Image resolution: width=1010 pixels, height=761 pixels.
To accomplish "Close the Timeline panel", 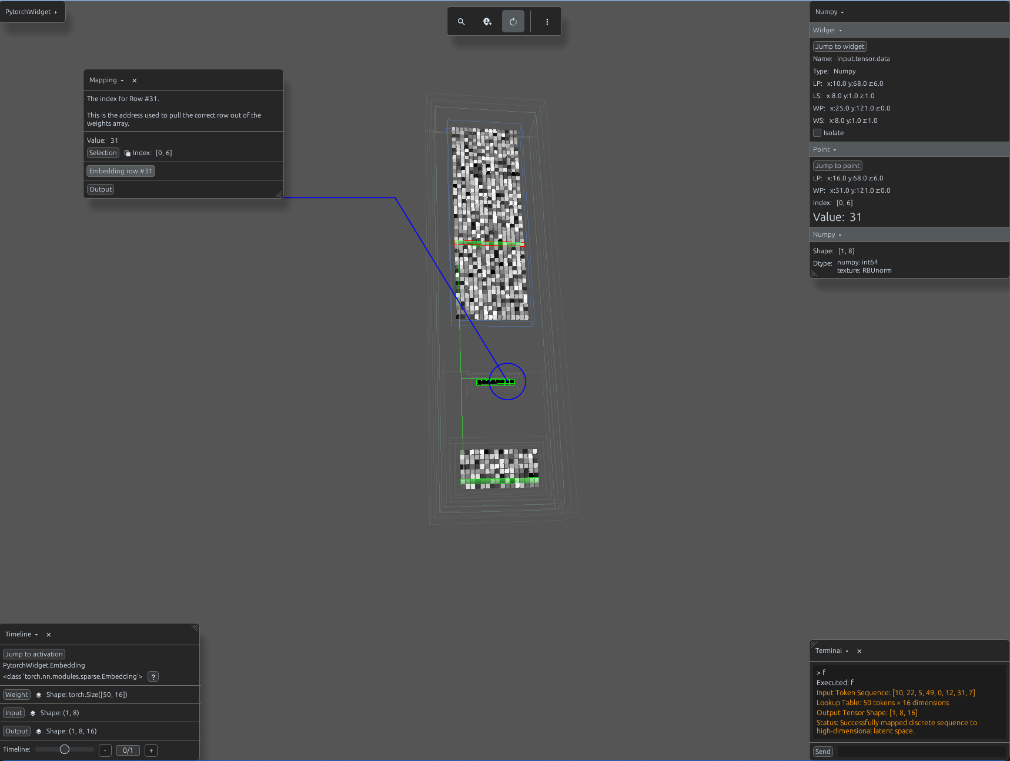I will pyautogui.click(x=49, y=635).
